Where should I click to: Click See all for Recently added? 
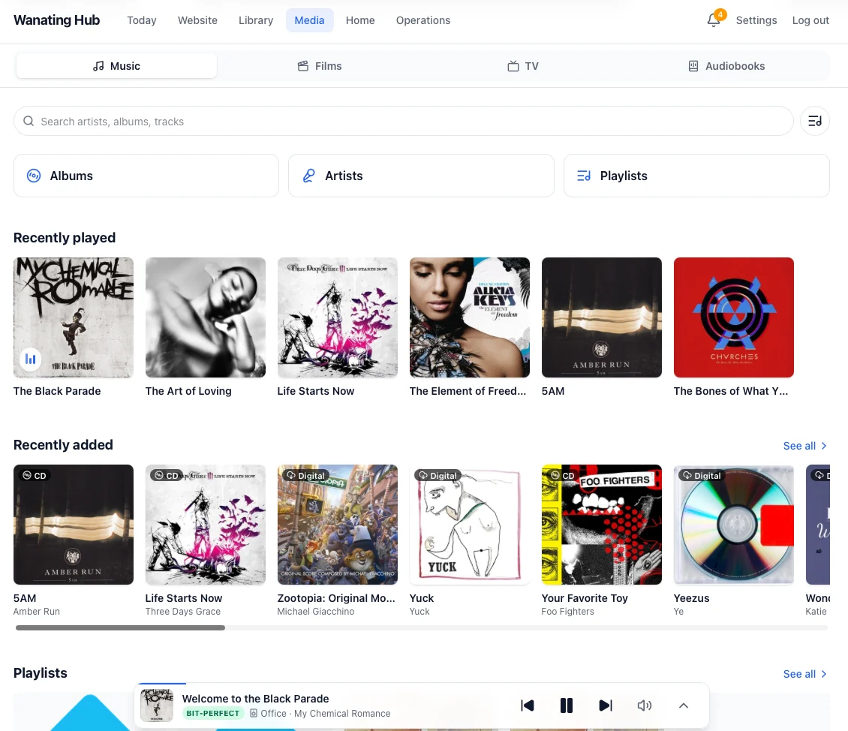tap(804, 446)
